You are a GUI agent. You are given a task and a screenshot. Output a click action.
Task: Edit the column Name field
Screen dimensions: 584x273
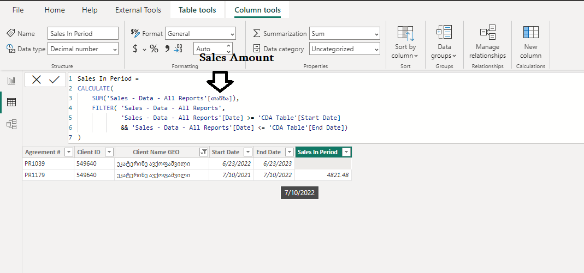(83, 33)
